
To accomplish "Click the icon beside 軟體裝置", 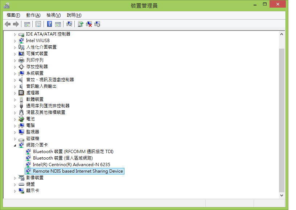I will click(21, 99).
